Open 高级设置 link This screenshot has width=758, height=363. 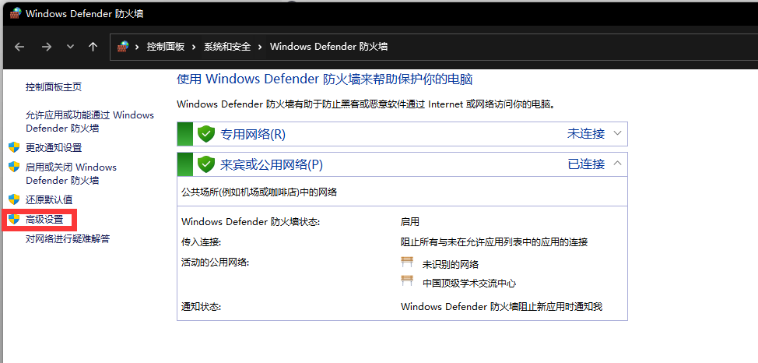44,220
